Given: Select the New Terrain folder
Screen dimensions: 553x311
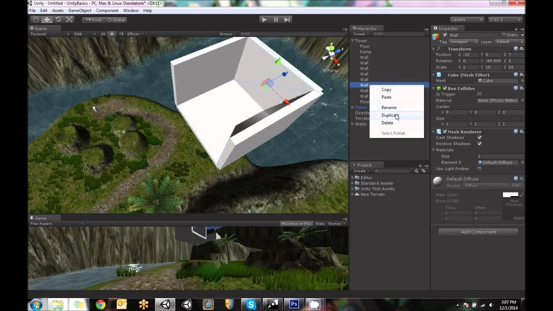Looking at the screenshot, I should click(x=372, y=194).
